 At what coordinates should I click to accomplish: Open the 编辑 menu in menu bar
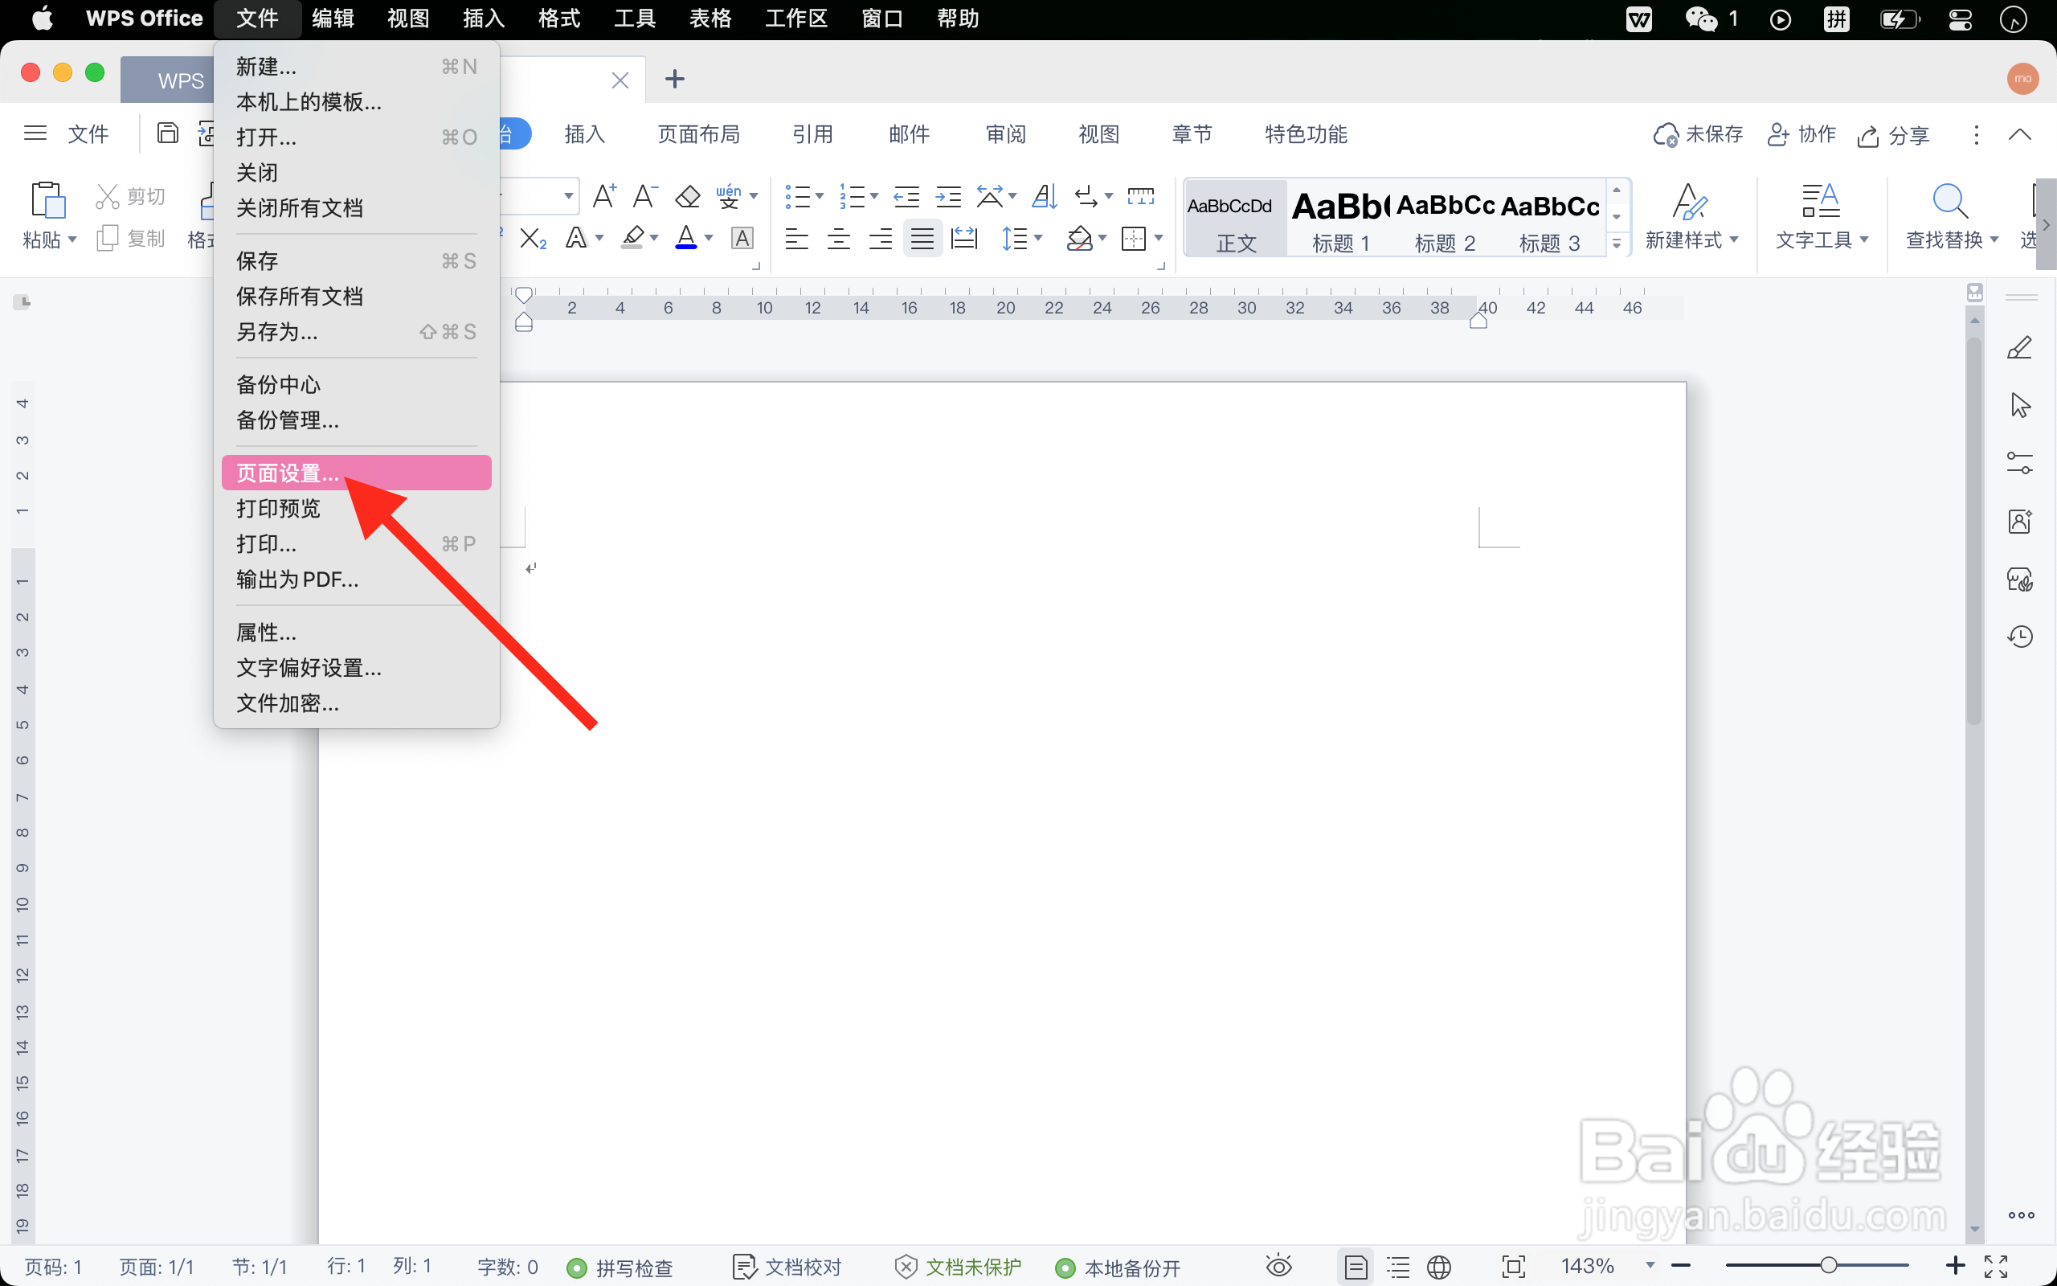(333, 18)
